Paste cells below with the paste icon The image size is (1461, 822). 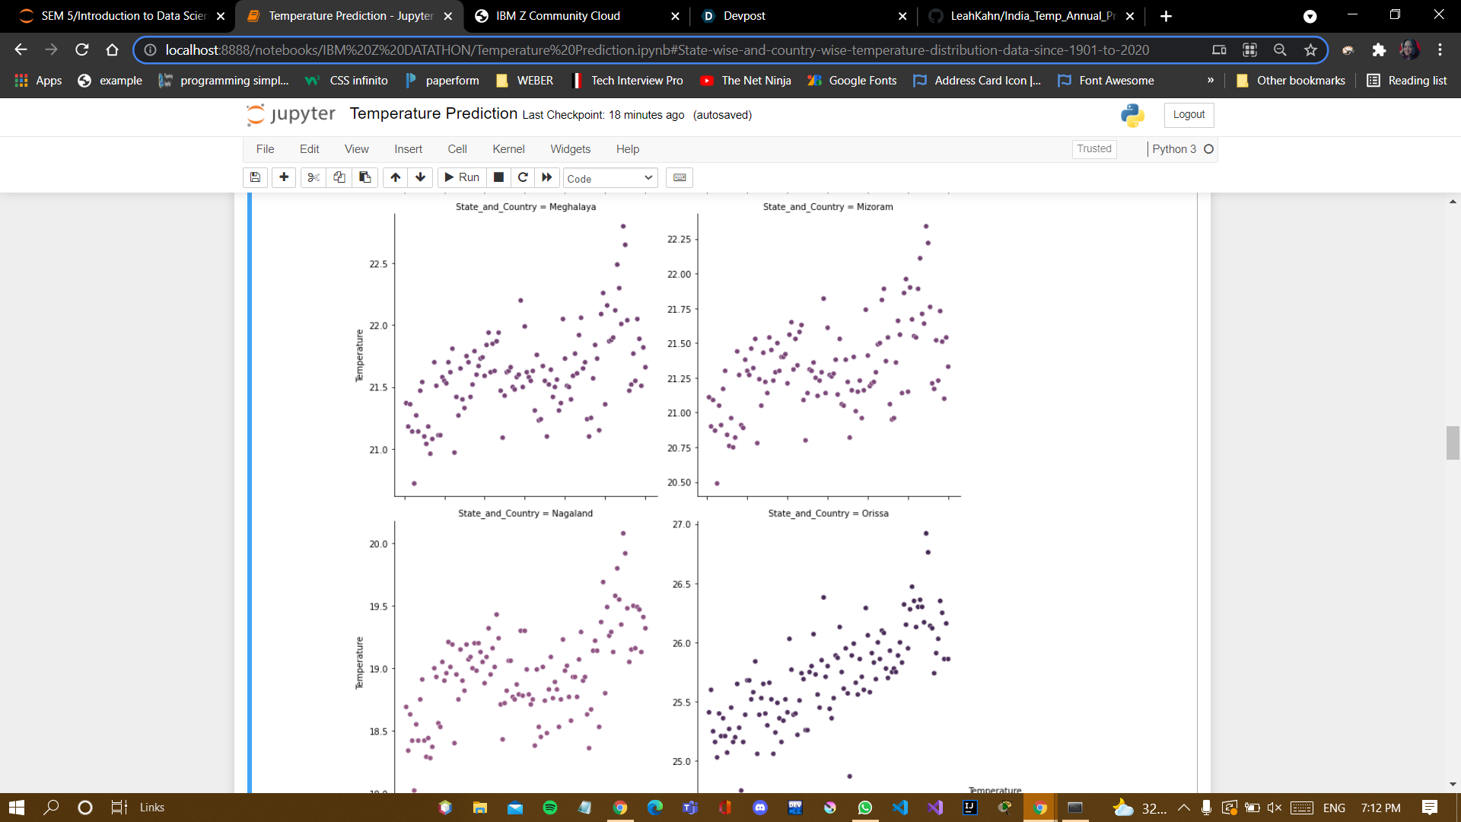365,177
